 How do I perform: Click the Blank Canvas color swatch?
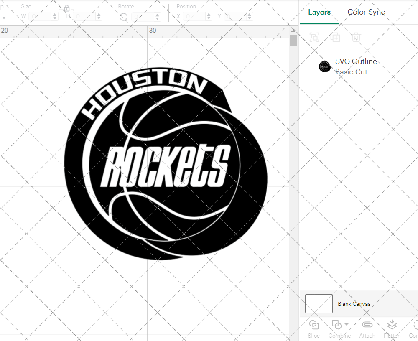pos(319,303)
